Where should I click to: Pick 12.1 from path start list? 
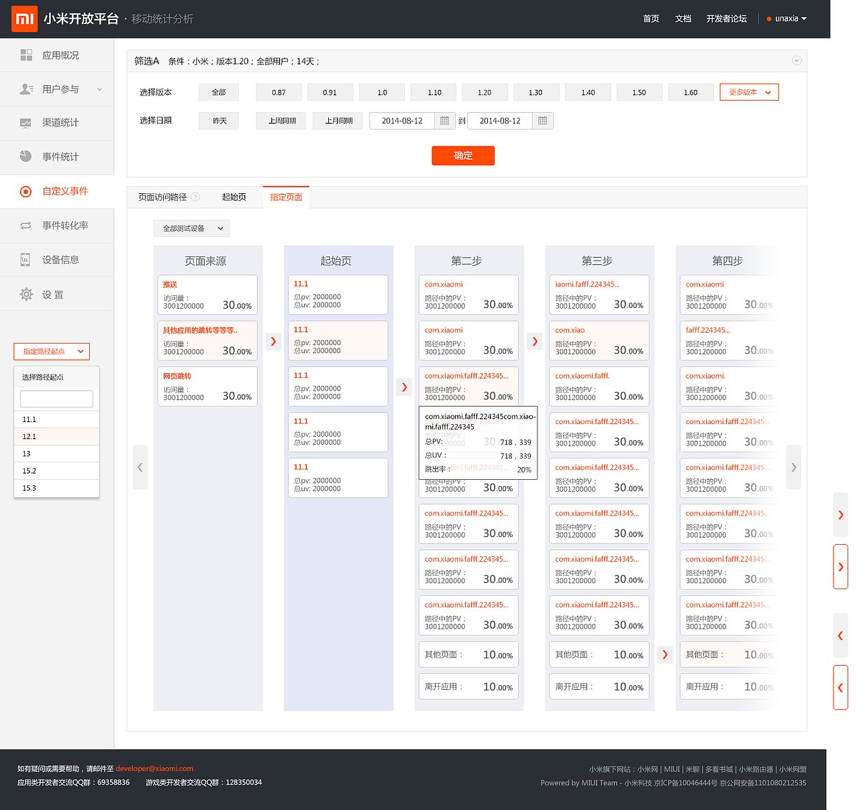tap(56, 436)
